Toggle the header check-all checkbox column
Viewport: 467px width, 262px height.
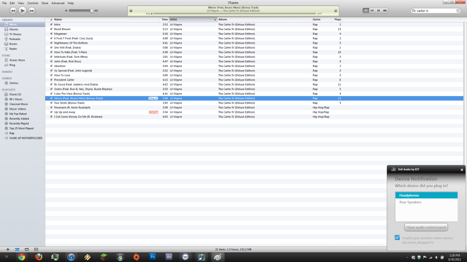51,20
